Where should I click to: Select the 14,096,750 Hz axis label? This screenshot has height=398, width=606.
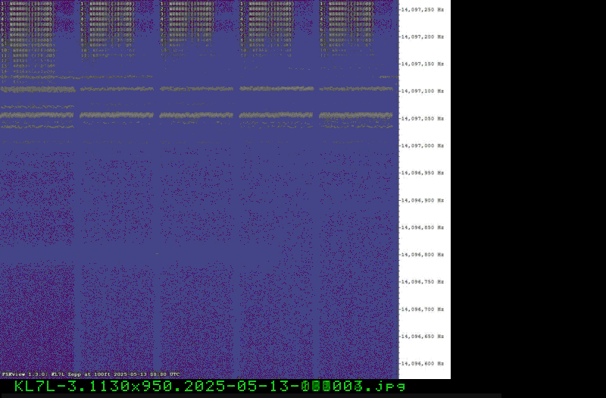point(423,282)
